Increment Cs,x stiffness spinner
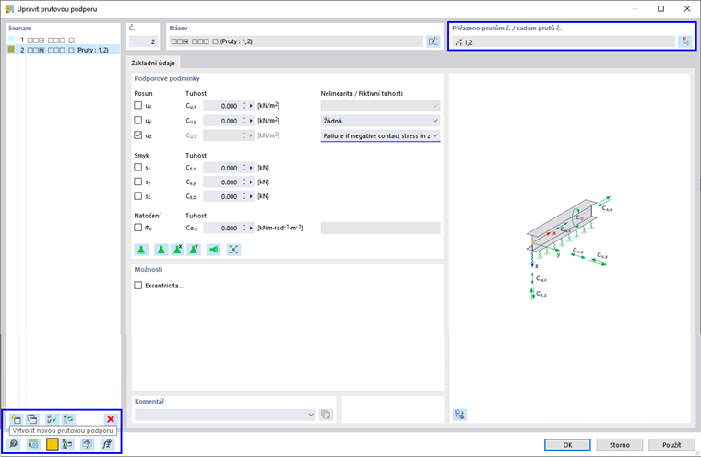 click(x=244, y=166)
